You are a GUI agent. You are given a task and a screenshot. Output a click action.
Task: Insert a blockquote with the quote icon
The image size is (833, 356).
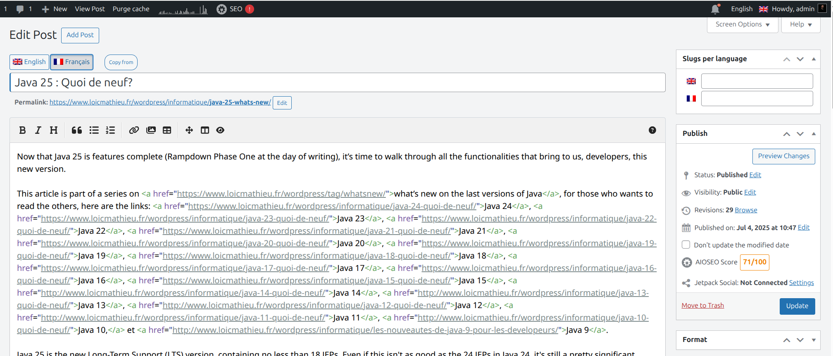[x=77, y=130]
